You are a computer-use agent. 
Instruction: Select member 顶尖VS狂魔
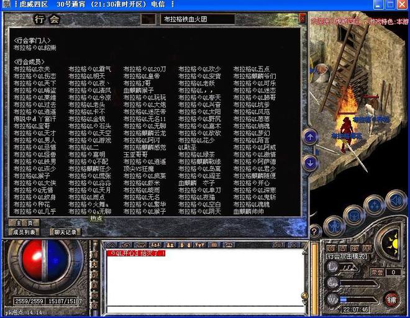click(x=139, y=169)
